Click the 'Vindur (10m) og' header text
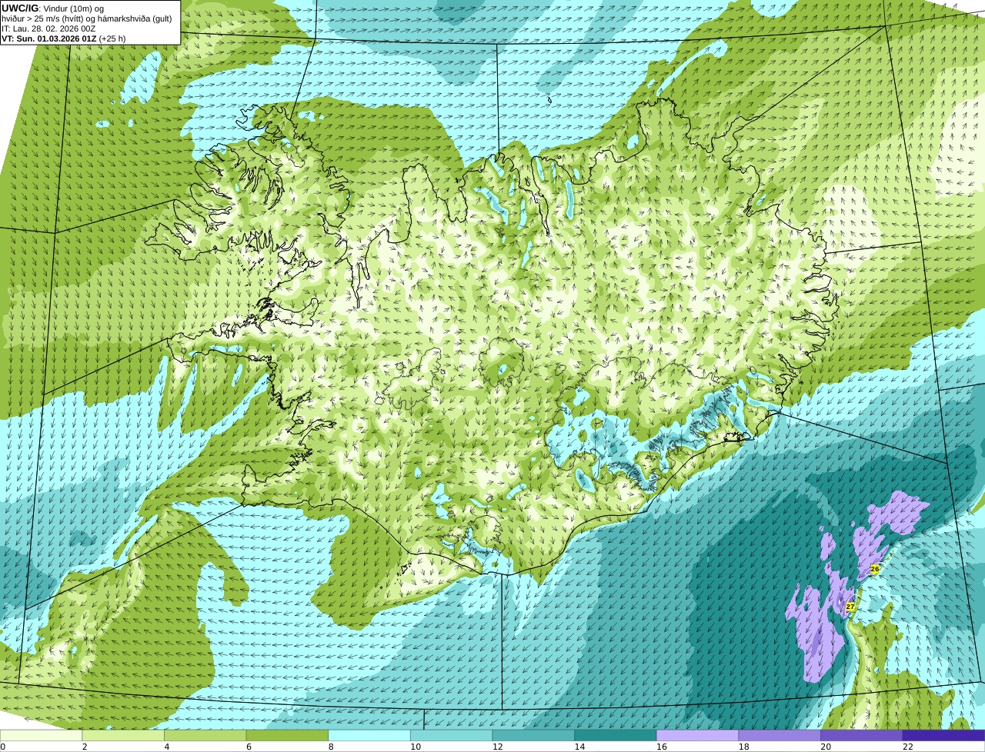This screenshot has width=985, height=752. click(73, 8)
